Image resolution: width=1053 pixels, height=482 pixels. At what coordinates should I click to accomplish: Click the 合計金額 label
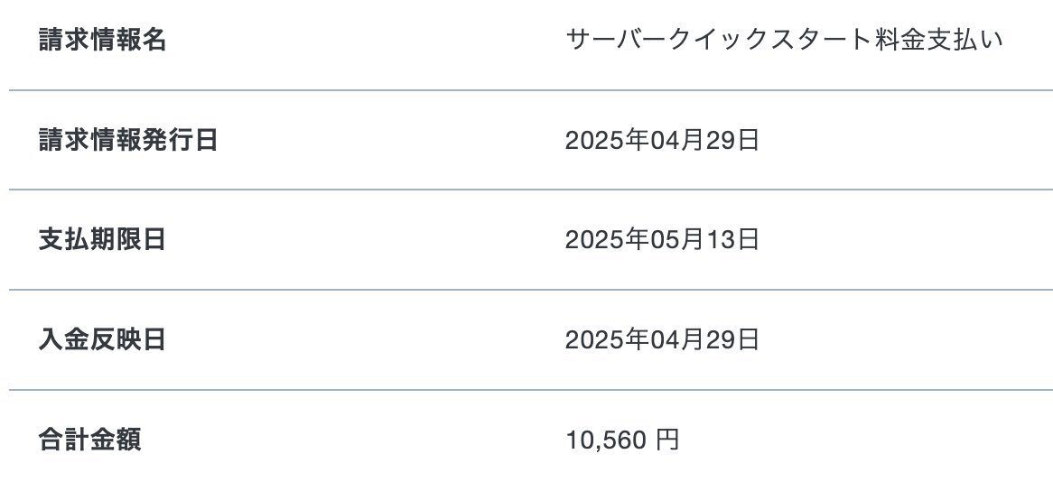pos(89,440)
